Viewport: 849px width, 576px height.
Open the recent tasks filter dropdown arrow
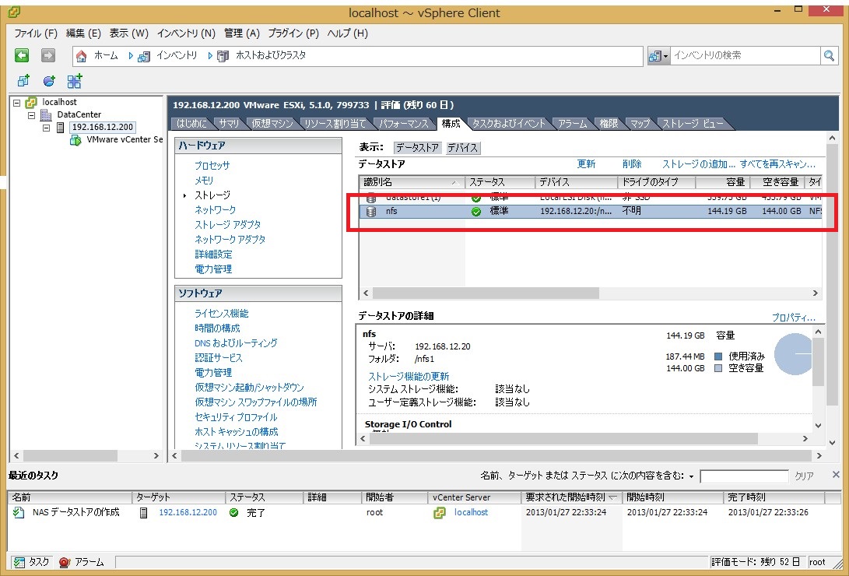(x=692, y=476)
